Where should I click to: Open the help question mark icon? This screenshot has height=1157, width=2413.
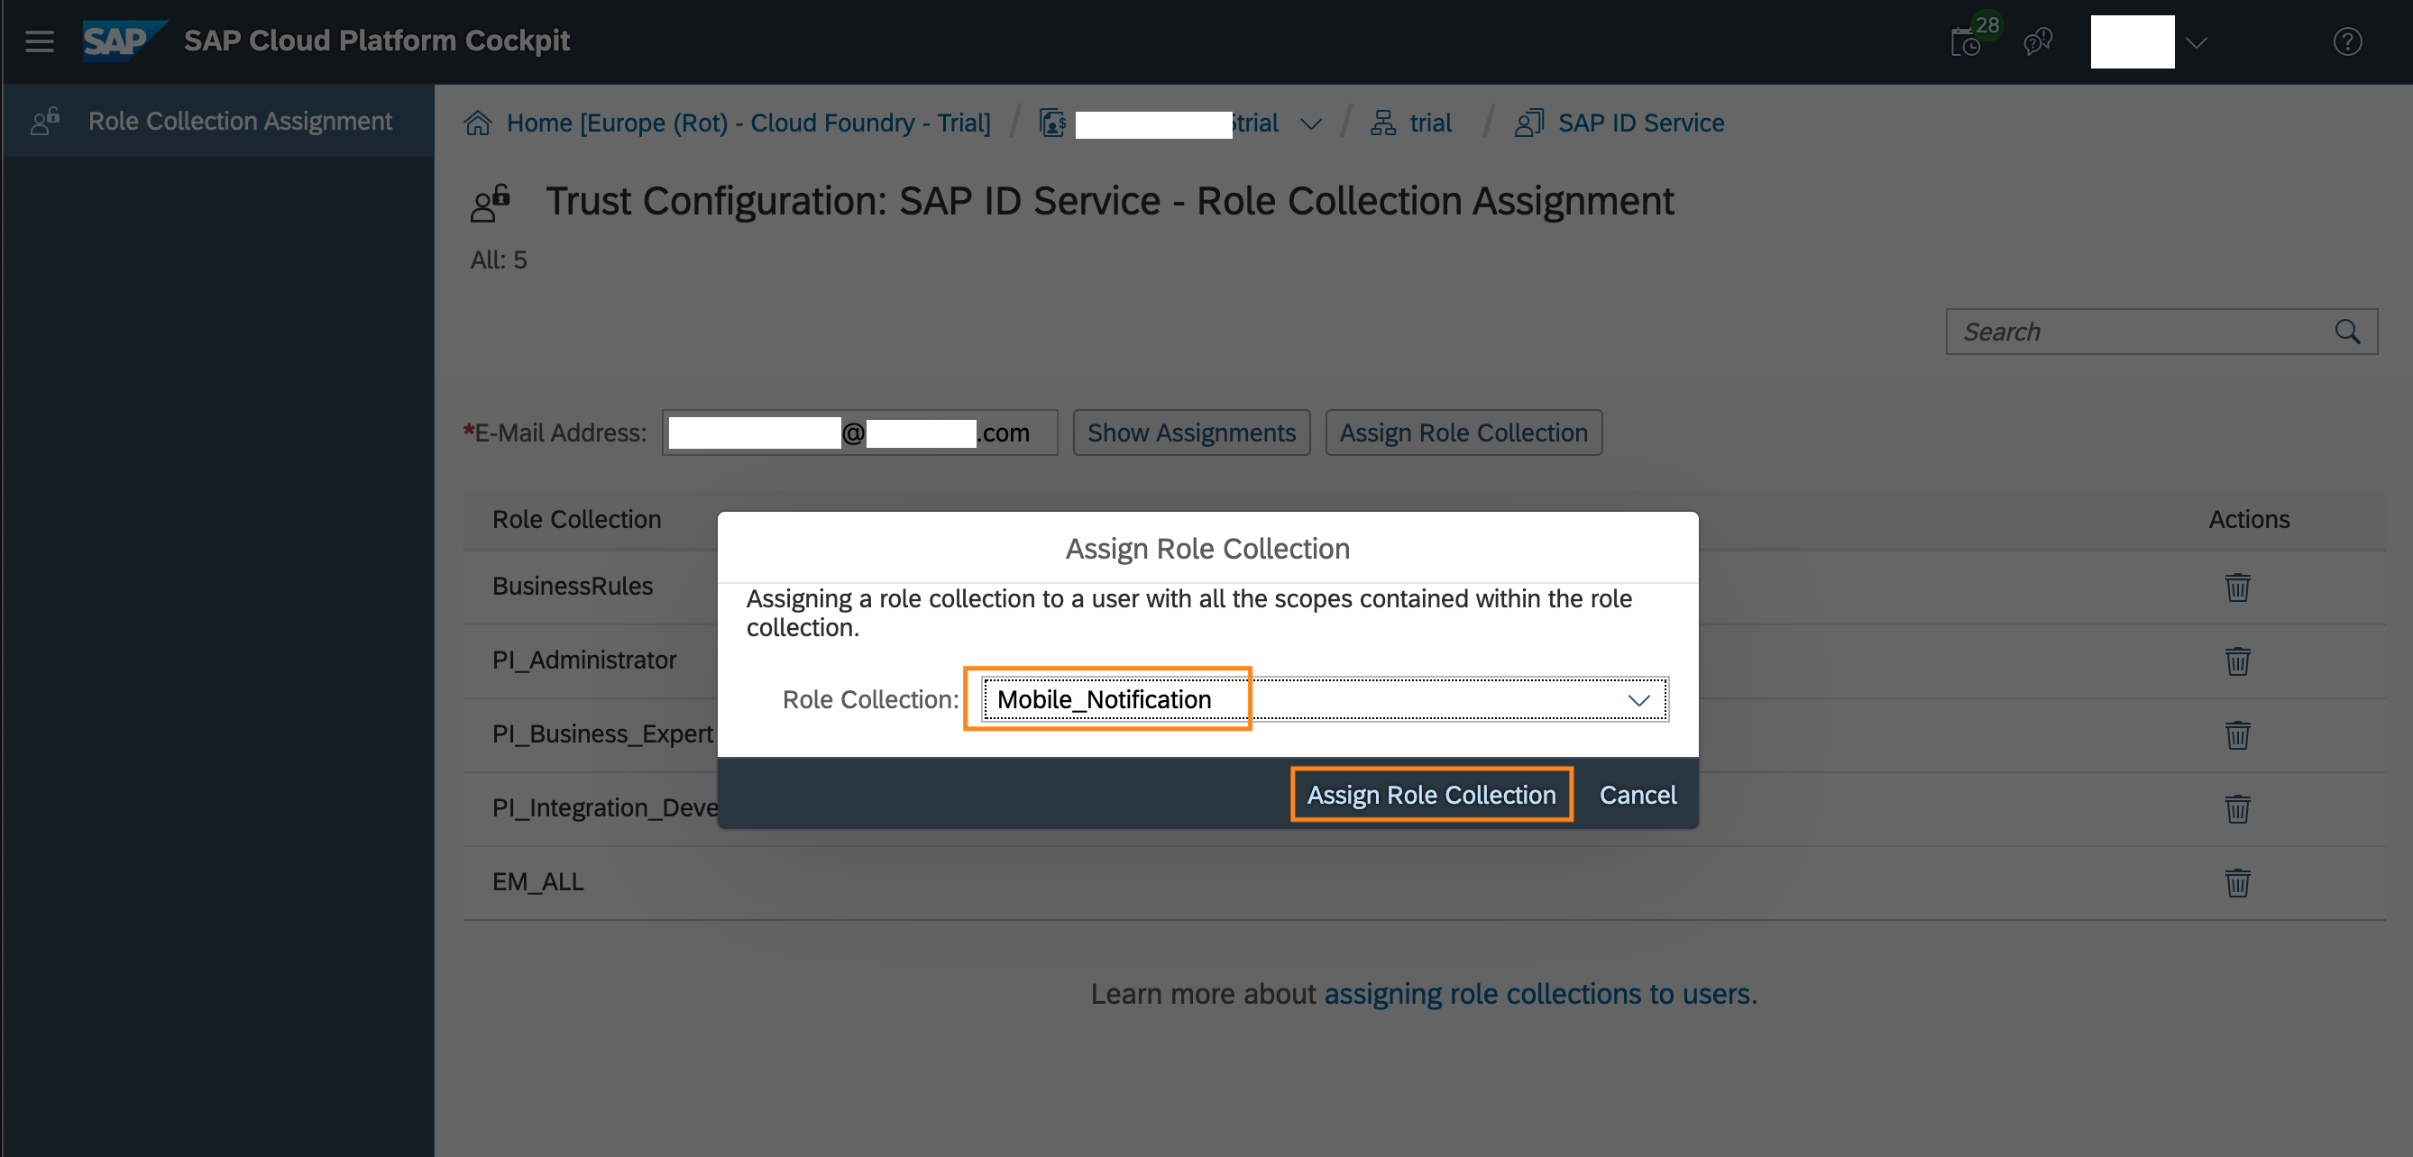[x=2347, y=42]
